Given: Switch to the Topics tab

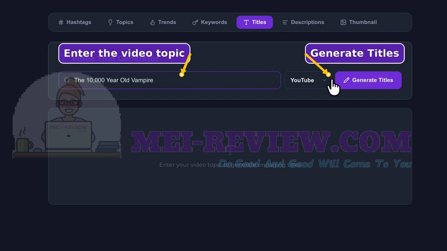Looking at the screenshot, I should point(120,22).
